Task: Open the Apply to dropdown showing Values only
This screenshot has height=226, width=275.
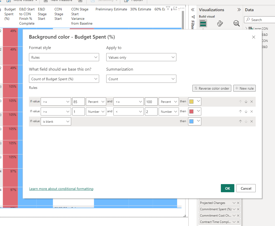Action: (141, 57)
